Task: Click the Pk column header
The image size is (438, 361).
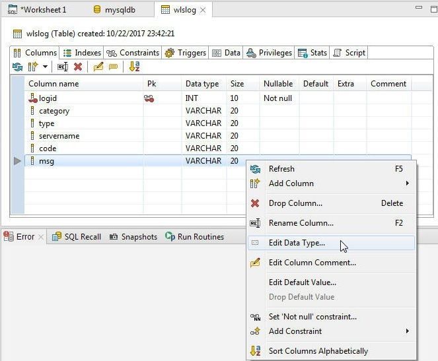Action: (x=163, y=84)
